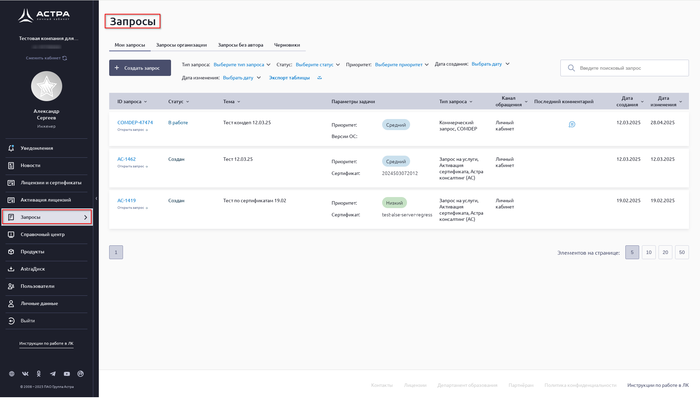
Task: Click the user avatar picture
Action: 47,86
